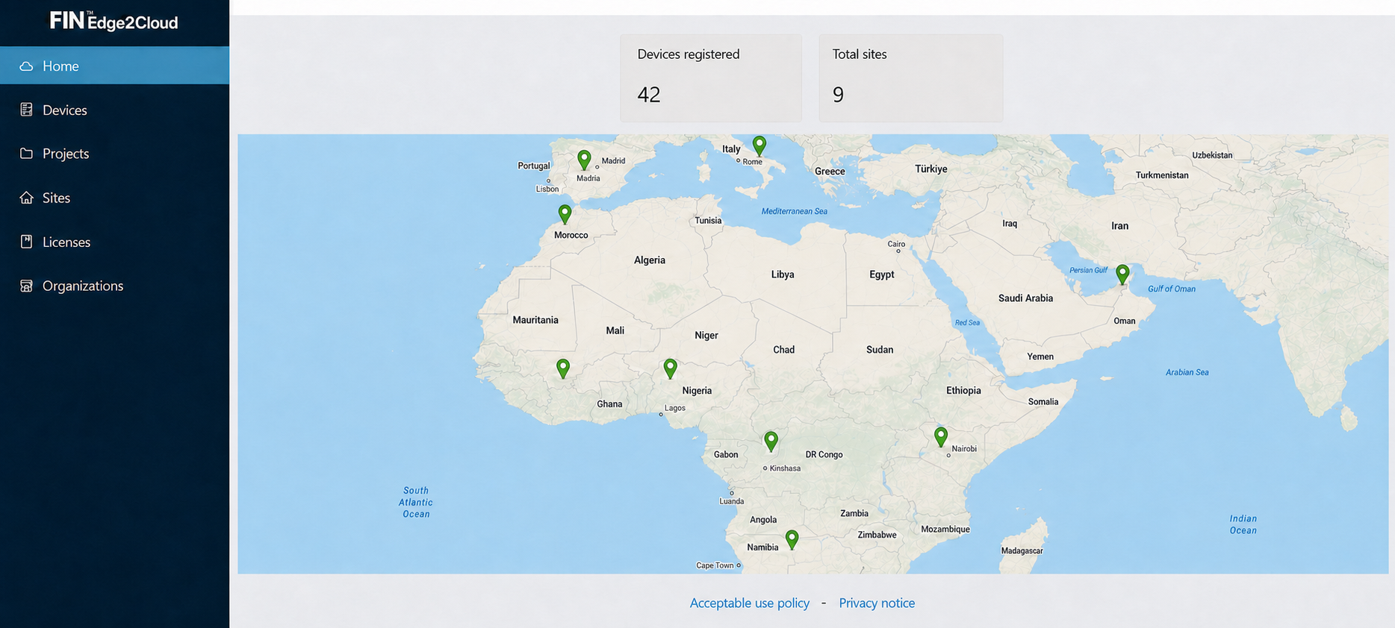The width and height of the screenshot is (1395, 628).
Task: Select the green map pin near Kinshasa
Action: 771,442
